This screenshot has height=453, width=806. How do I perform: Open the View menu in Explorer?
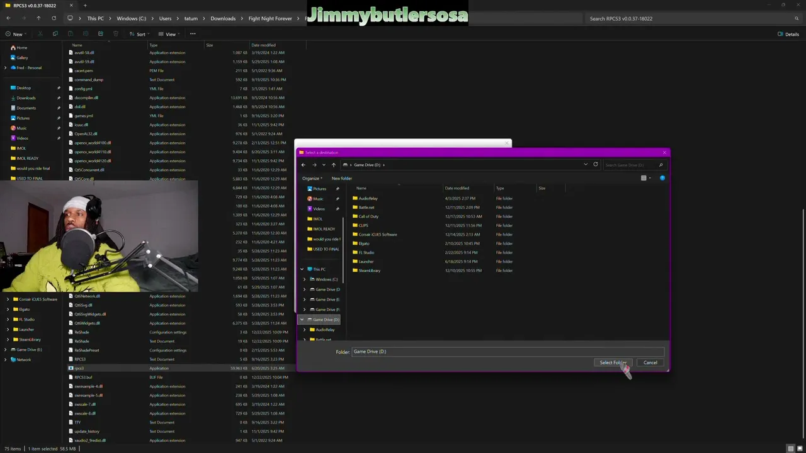coord(168,34)
